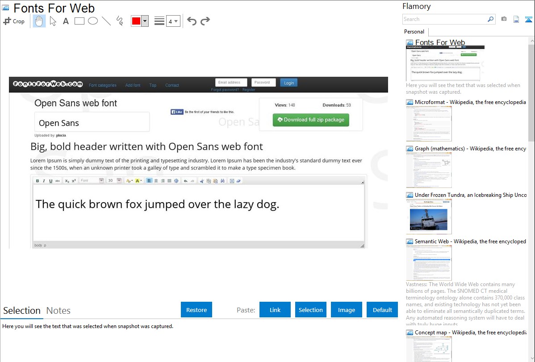Choose the text annotation tool

coord(66,21)
